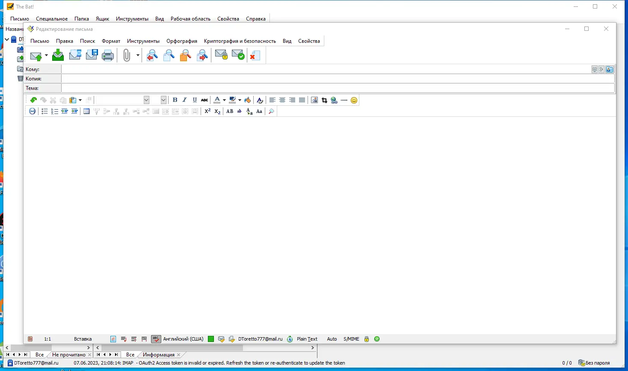Screen dimensions: 628x371
Task: Open the Правка menu
Action: (x=65, y=41)
